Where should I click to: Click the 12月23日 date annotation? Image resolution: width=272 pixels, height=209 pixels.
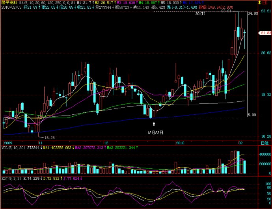(x=155, y=133)
